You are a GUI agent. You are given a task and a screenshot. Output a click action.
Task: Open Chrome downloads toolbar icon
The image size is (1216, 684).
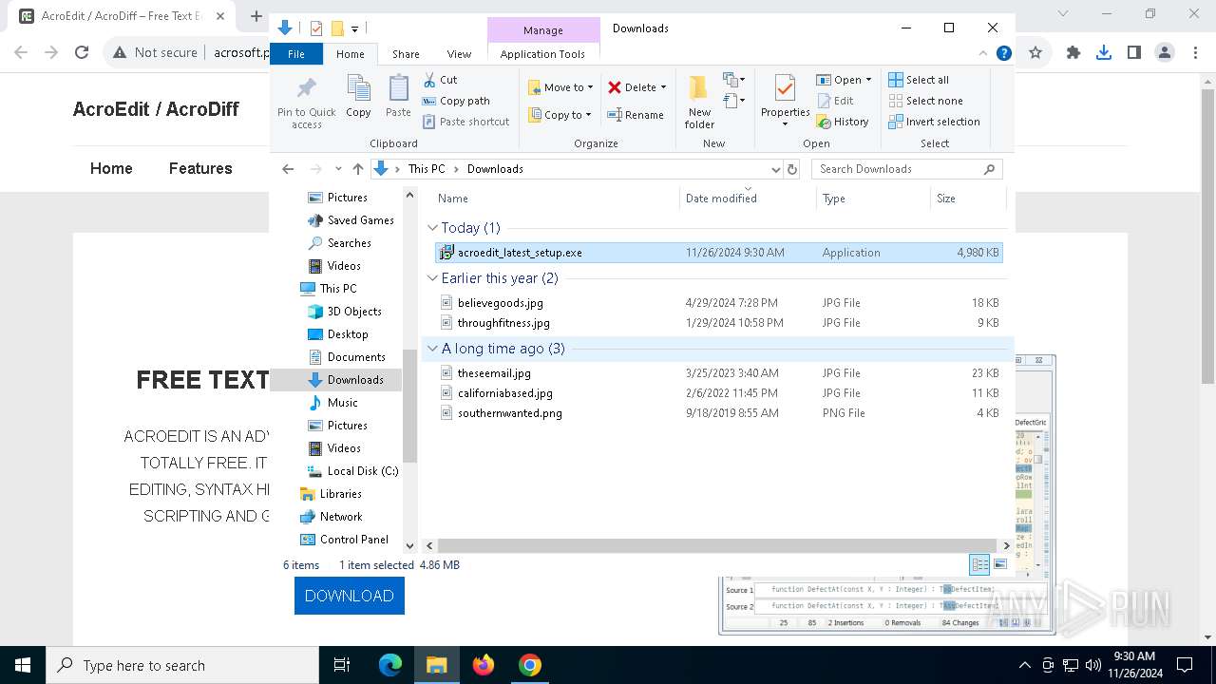[1103, 53]
